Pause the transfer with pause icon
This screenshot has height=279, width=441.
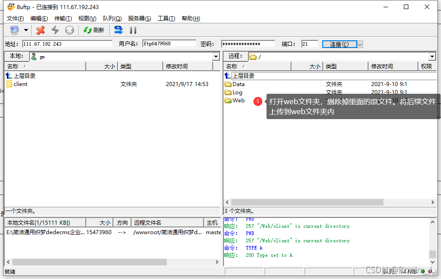(133, 30)
